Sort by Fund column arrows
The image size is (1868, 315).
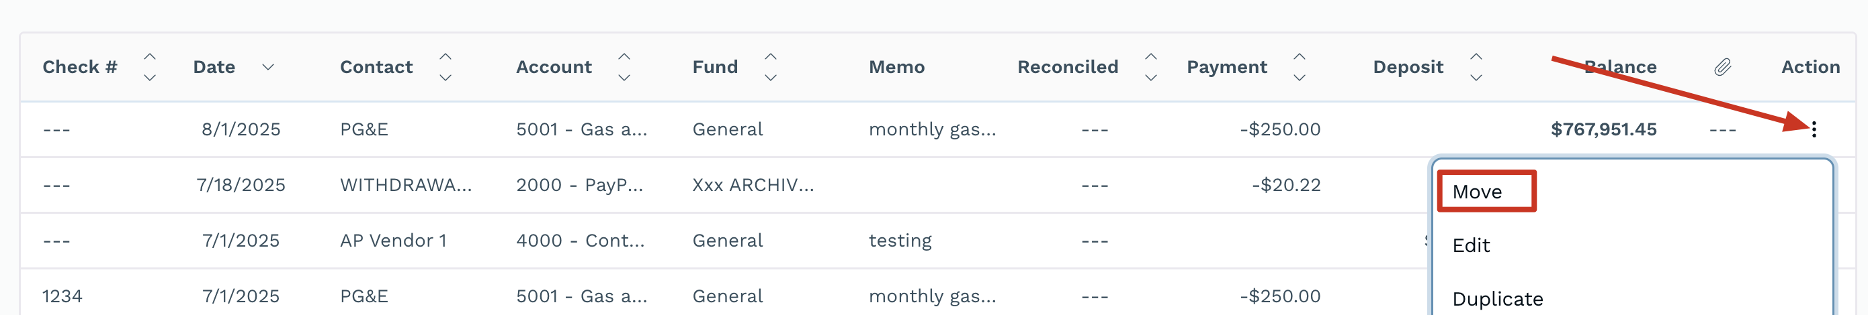tap(770, 67)
